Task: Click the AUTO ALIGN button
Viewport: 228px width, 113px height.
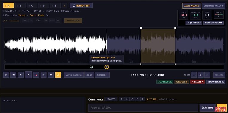Action: 73,21
